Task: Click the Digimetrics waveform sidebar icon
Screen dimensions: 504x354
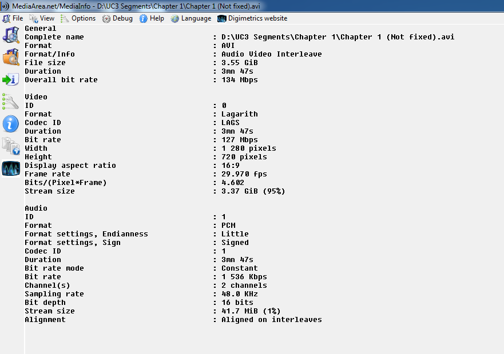Action: pyautogui.click(x=11, y=168)
